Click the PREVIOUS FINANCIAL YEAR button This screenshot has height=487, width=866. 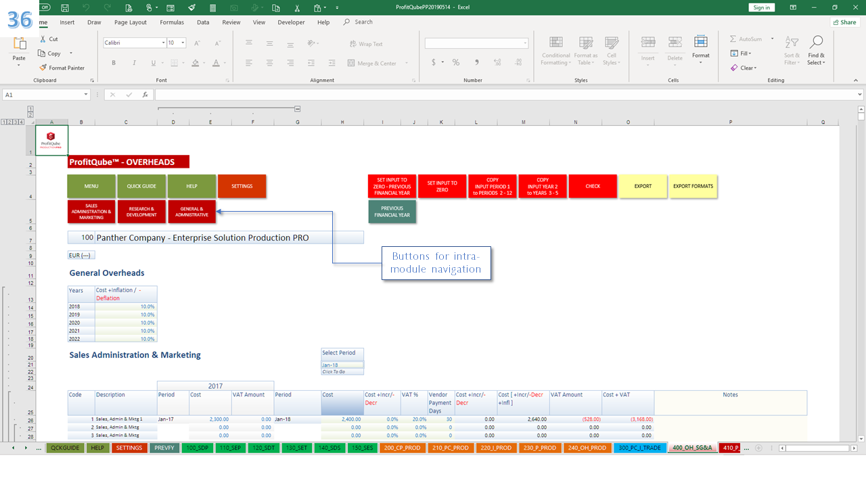pyautogui.click(x=392, y=212)
